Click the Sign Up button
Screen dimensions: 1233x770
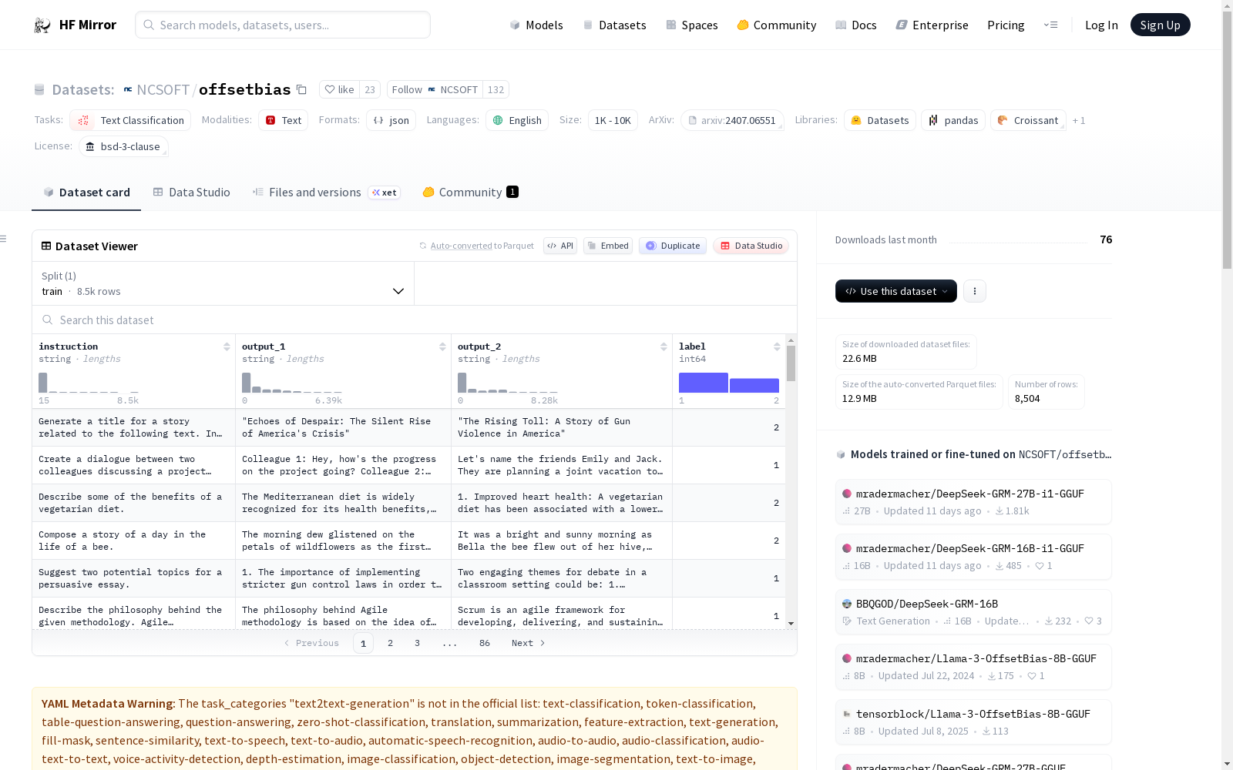coord(1160,25)
